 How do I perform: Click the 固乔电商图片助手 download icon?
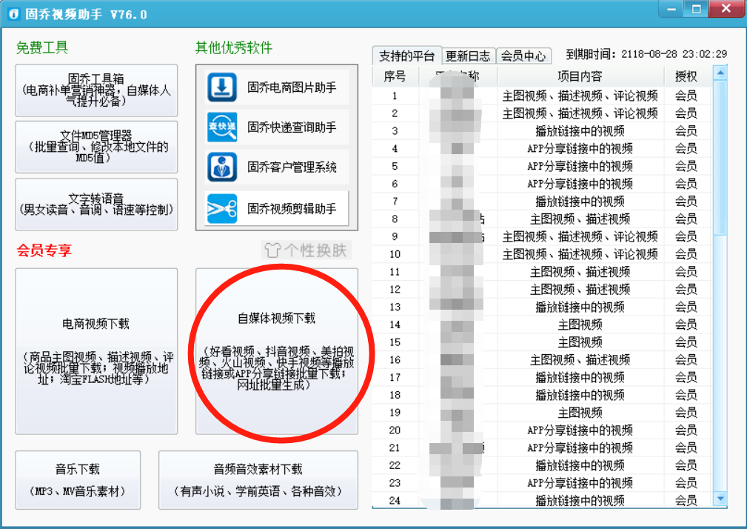coord(221,87)
